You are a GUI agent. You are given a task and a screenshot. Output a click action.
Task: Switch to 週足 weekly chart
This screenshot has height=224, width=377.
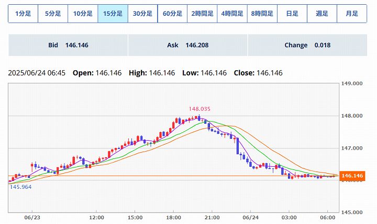click(322, 14)
